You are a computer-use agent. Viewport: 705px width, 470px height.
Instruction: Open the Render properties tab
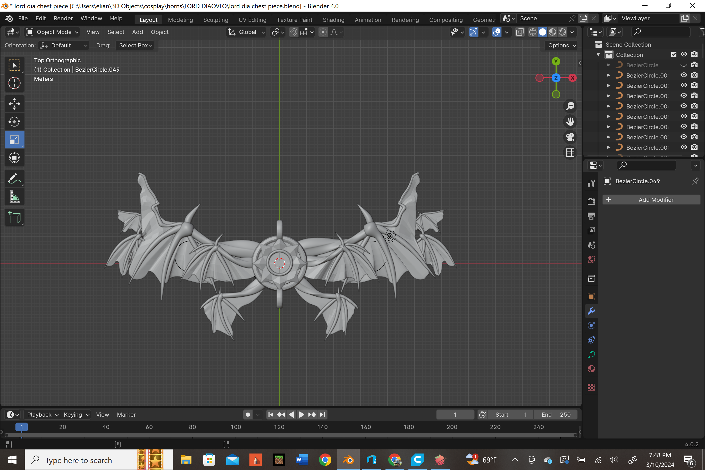tap(591, 202)
